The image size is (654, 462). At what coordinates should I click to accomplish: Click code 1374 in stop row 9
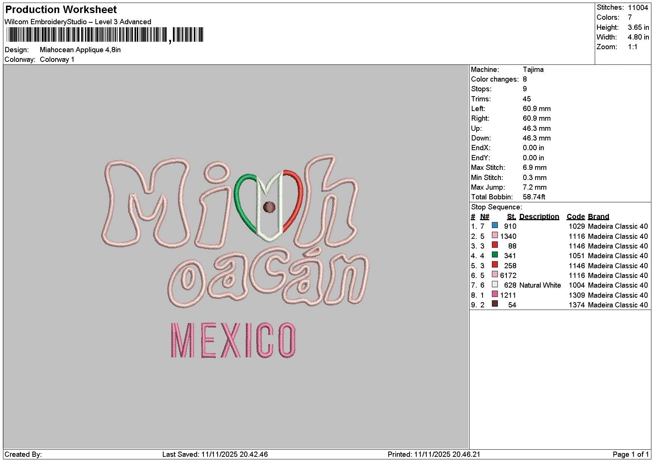pos(576,305)
